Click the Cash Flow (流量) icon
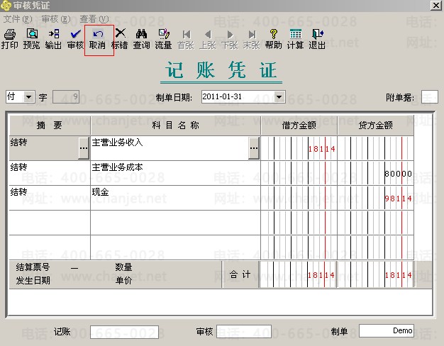Viewport: 444px width, 346px height. pyautogui.click(x=163, y=38)
